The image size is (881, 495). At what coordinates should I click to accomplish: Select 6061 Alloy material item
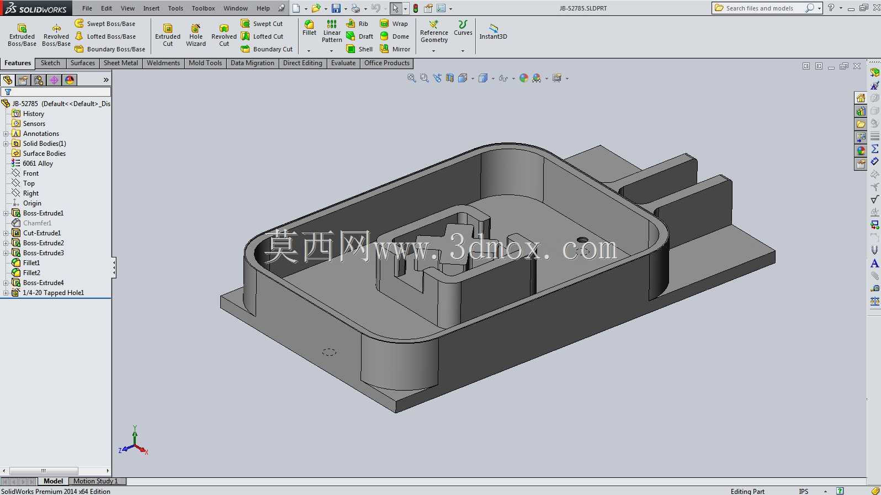coord(38,164)
